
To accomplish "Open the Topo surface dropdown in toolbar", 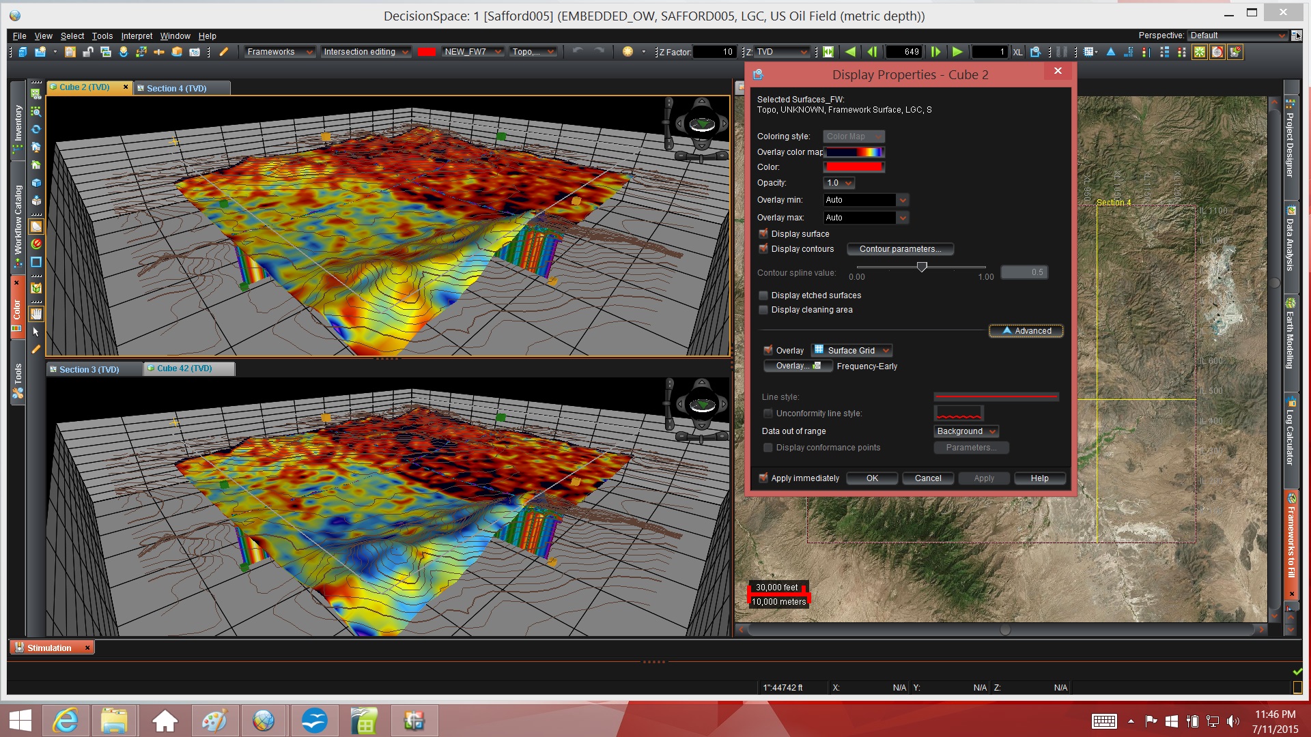I will click(x=533, y=52).
